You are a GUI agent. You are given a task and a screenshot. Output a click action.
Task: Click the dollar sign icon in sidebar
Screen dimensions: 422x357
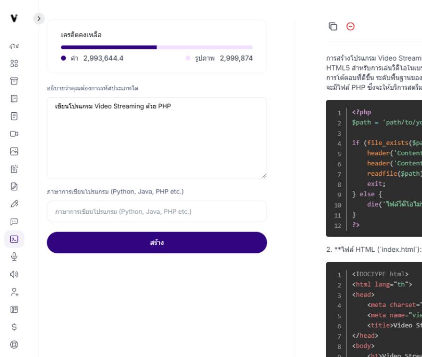(x=14, y=327)
